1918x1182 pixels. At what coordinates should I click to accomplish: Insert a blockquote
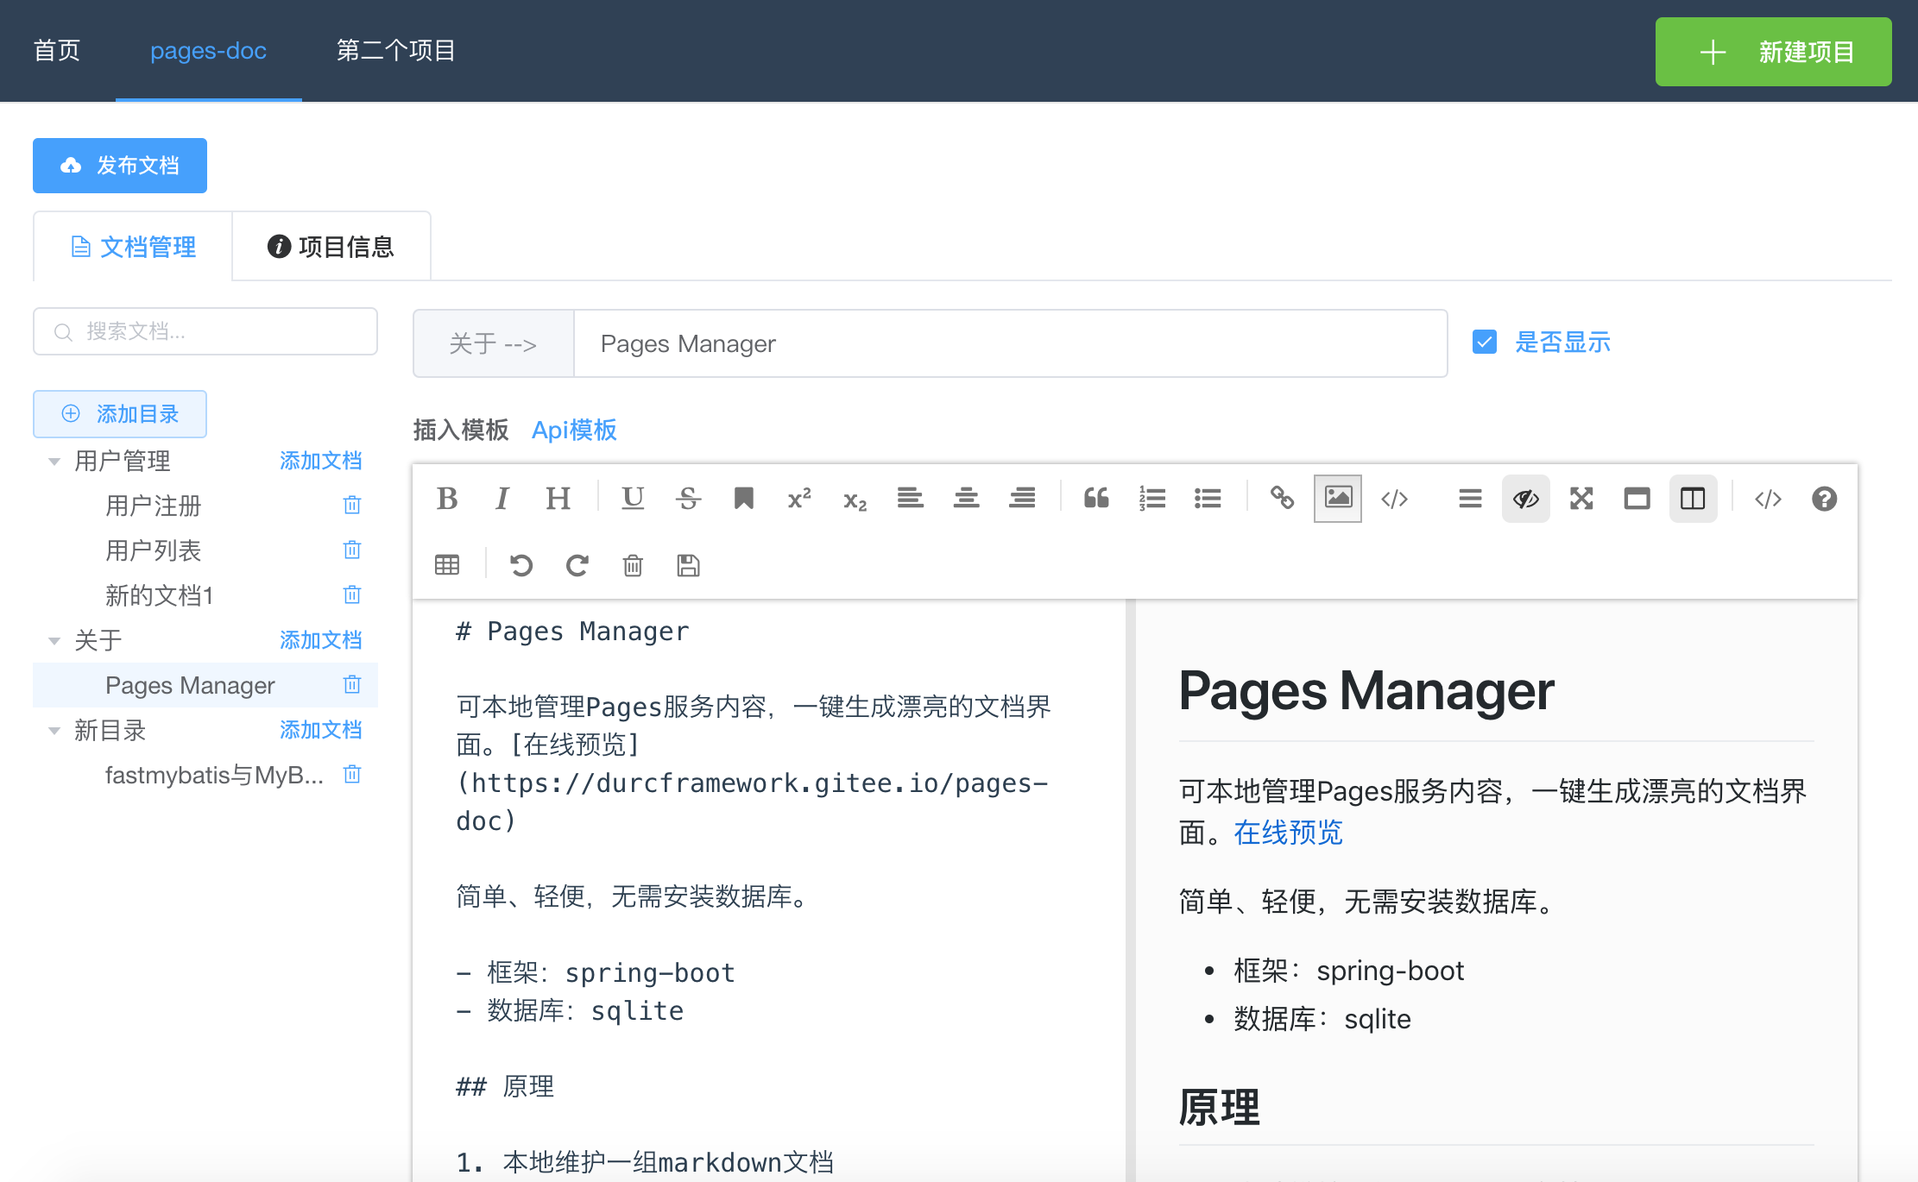point(1096,498)
